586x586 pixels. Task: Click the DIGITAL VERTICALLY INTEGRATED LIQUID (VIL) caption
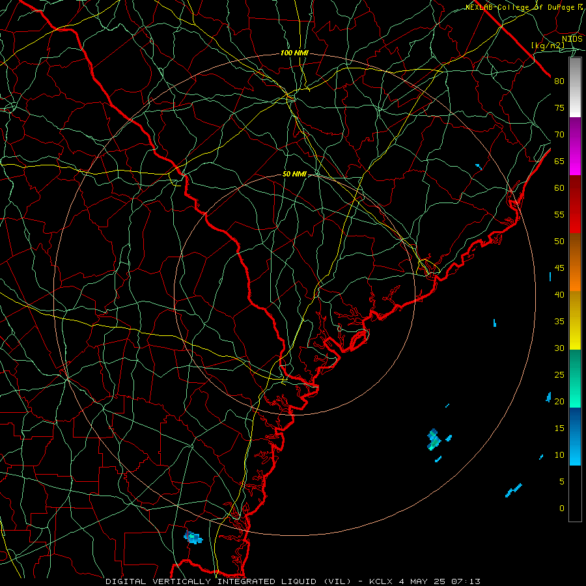click(x=229, y=581)
